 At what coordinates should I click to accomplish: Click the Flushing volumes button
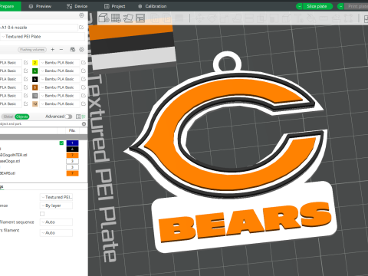(32, 50)
